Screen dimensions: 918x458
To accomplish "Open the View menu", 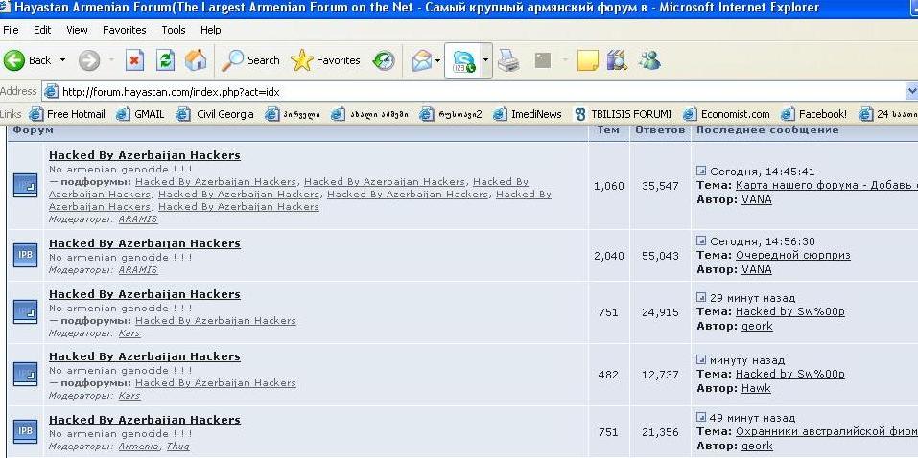I will (x=77, y=30).
